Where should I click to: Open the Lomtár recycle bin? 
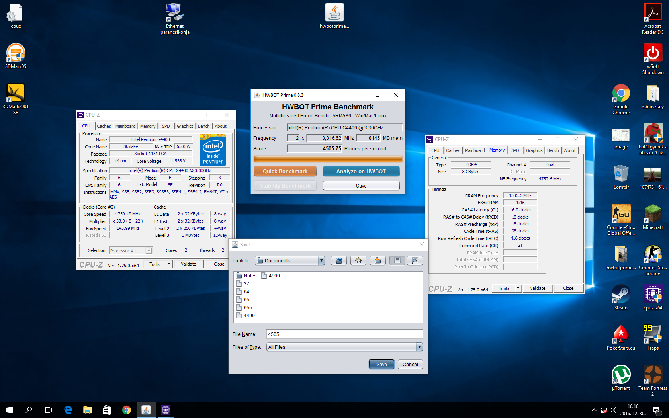click(621, 177)
